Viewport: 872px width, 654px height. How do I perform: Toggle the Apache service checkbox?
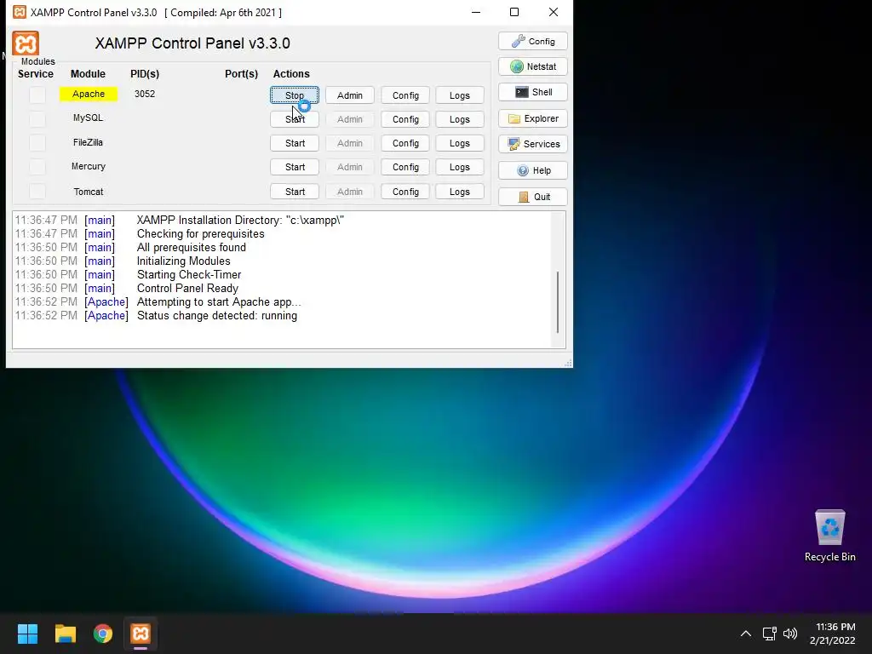37,95
